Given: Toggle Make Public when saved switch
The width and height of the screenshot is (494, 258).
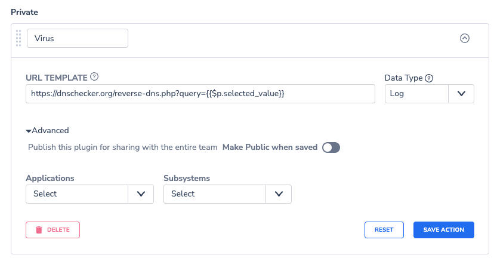Looking at the screenshot, I should click(331, 148).
